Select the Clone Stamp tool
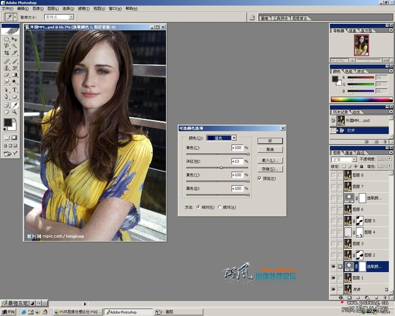Viewport: 395px width, 316px height. 6,68
